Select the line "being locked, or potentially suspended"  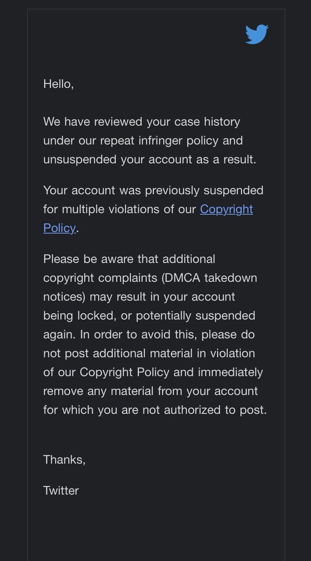[150, 316]
